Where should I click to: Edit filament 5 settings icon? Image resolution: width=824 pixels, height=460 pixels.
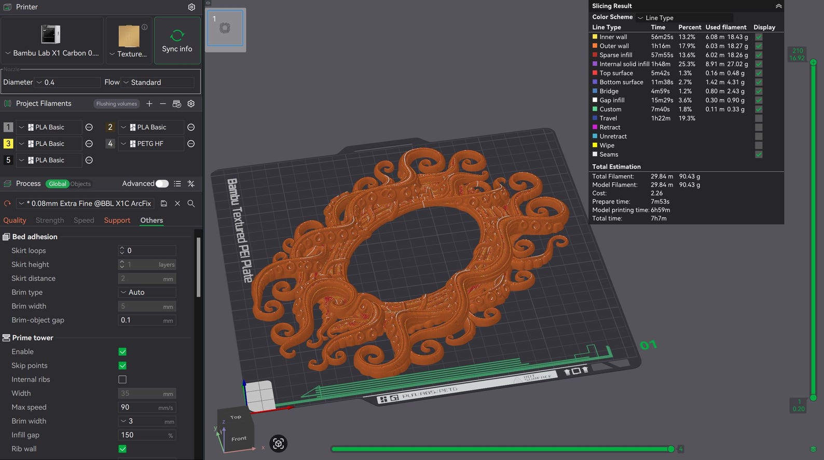coord(89,160)
